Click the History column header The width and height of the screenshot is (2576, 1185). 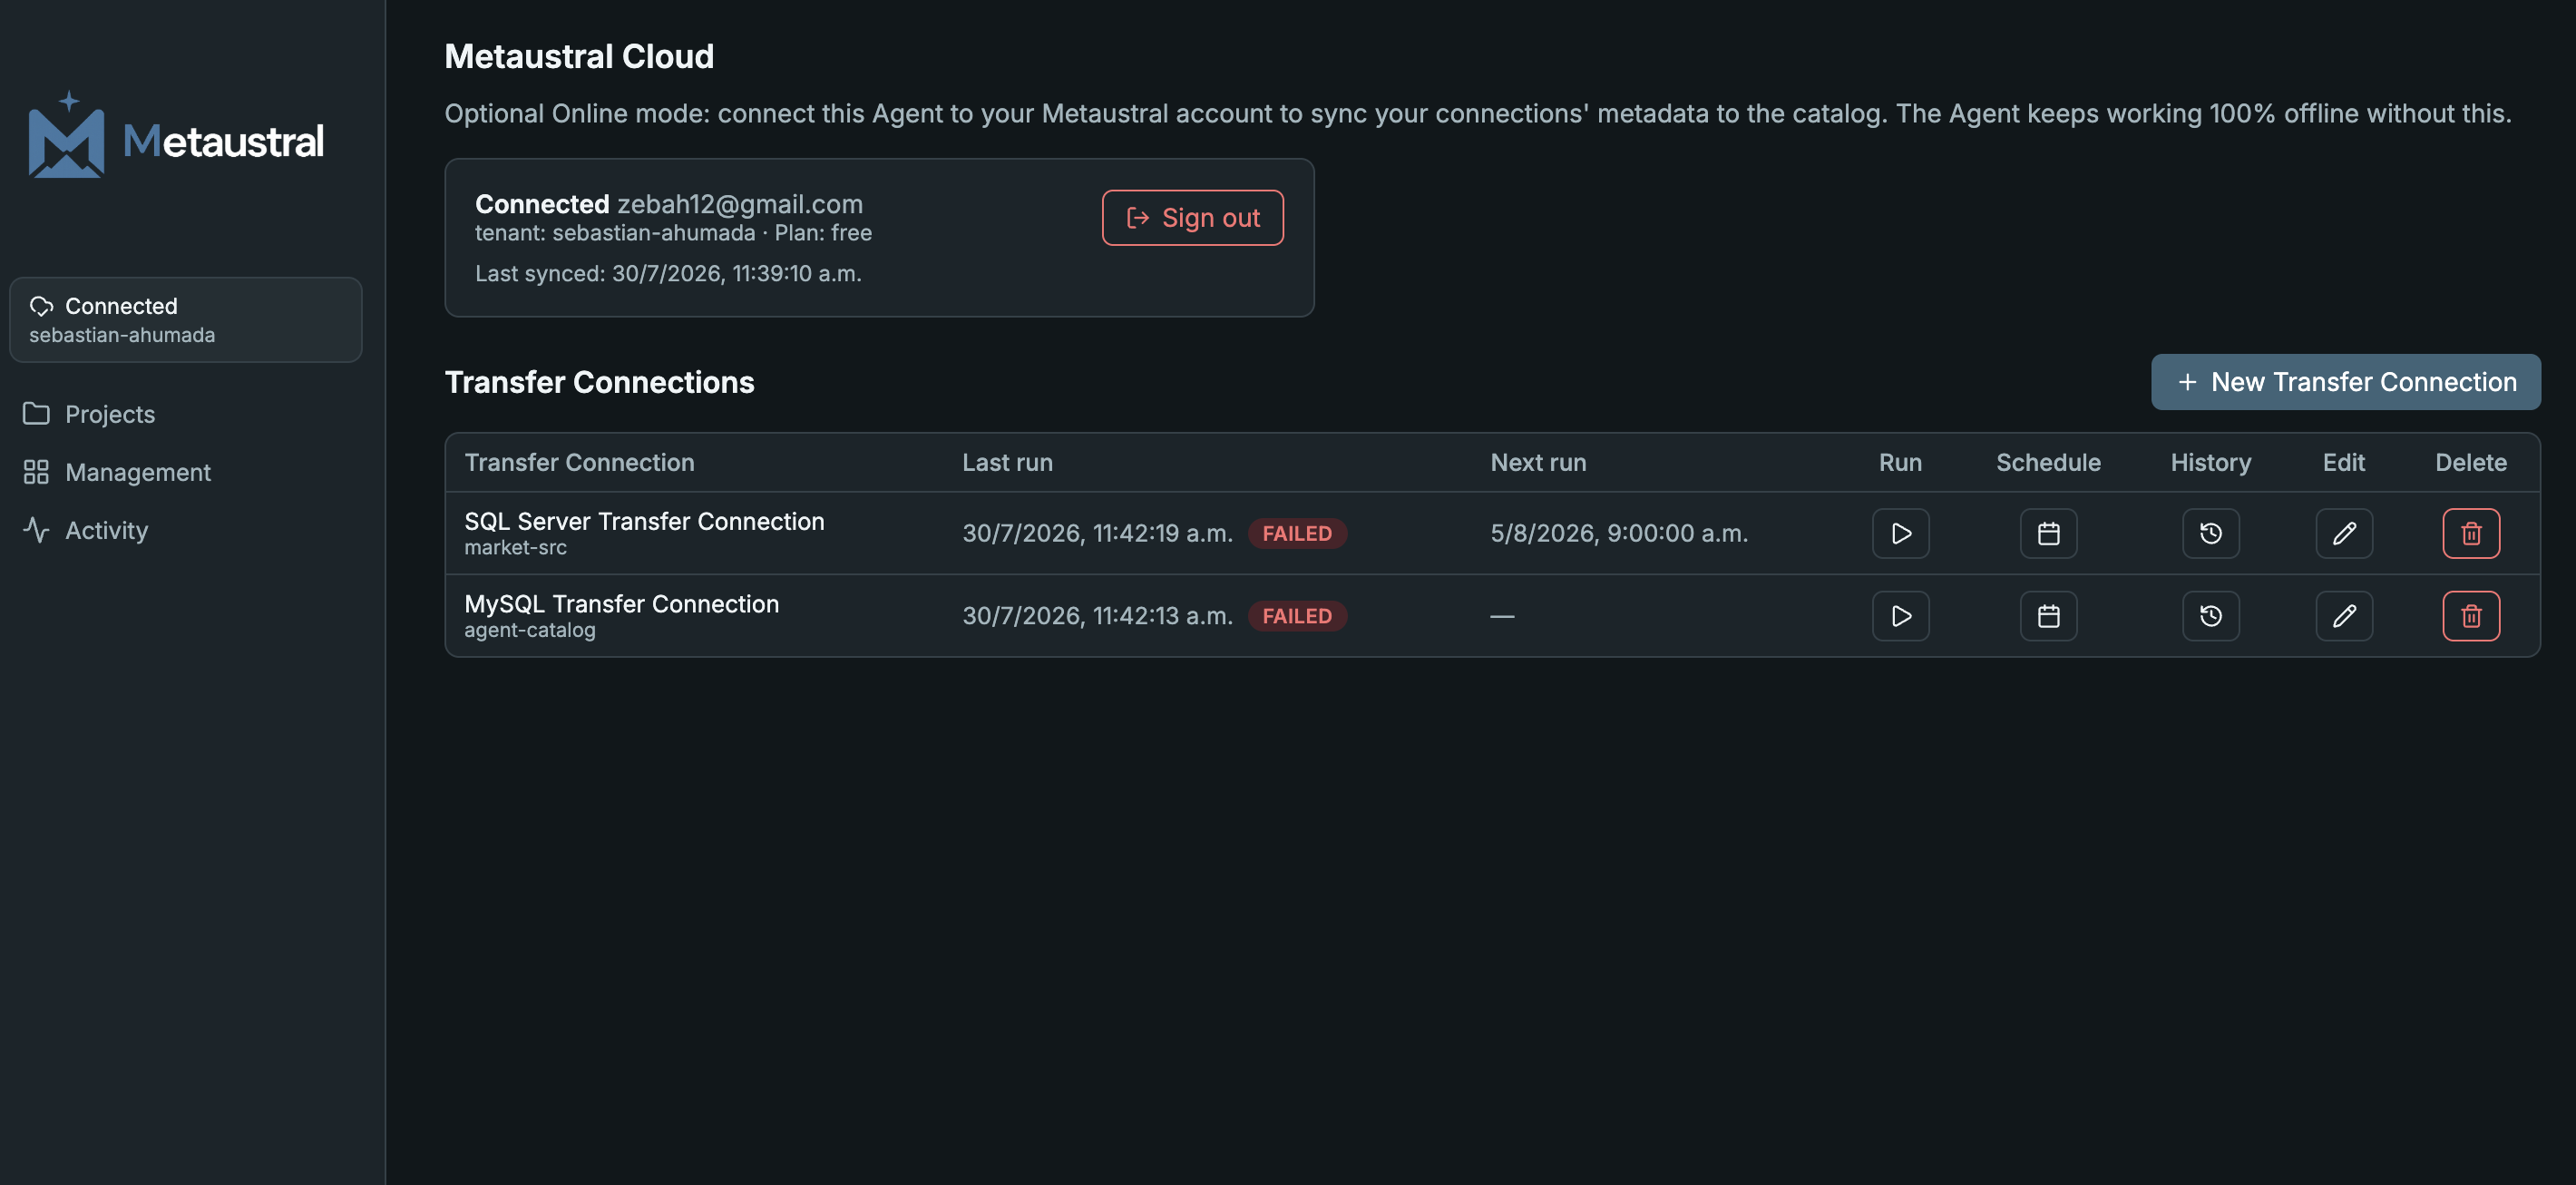coord(2210,462)
